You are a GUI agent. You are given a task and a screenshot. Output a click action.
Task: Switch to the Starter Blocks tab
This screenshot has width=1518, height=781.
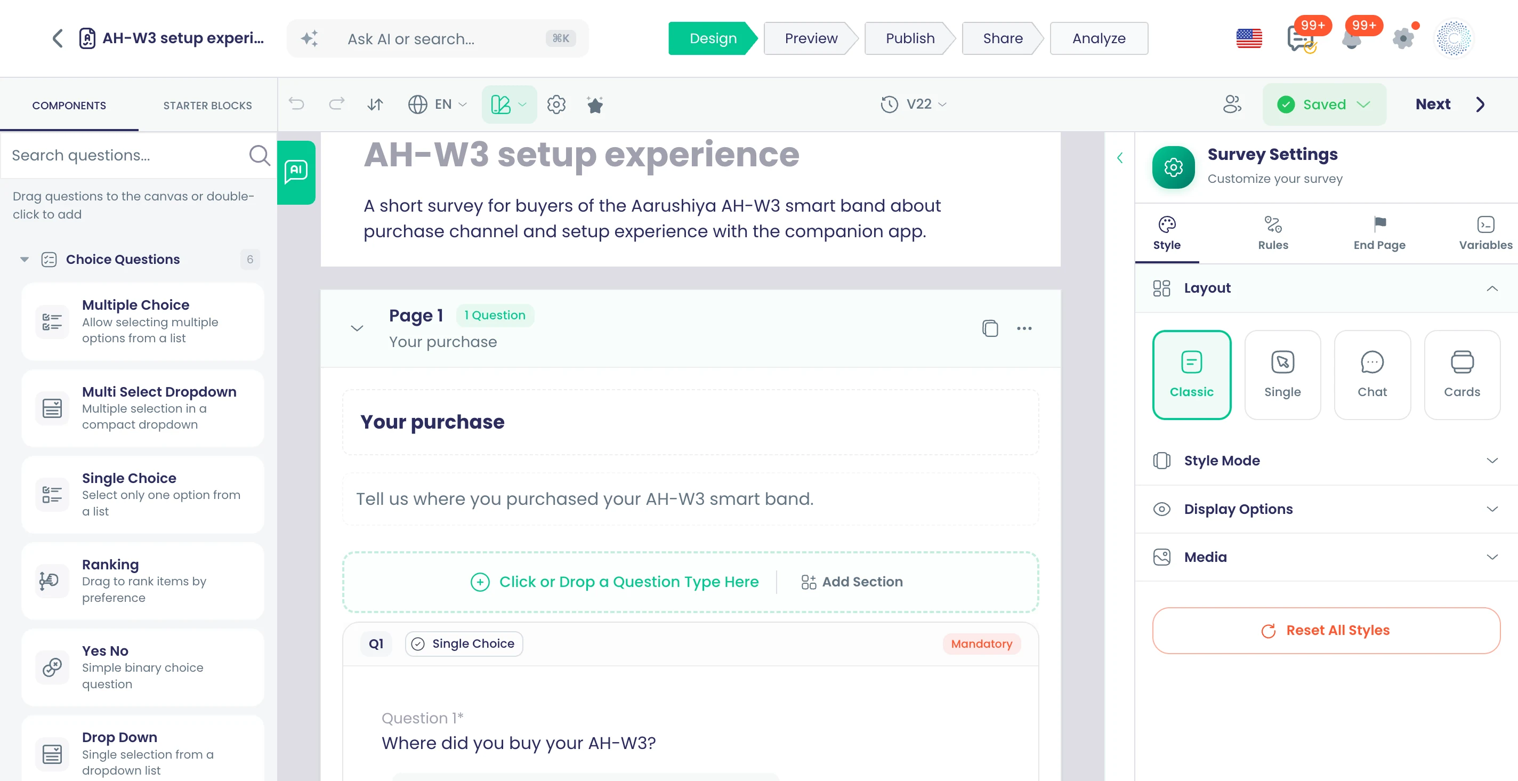[x=207, y=106]
